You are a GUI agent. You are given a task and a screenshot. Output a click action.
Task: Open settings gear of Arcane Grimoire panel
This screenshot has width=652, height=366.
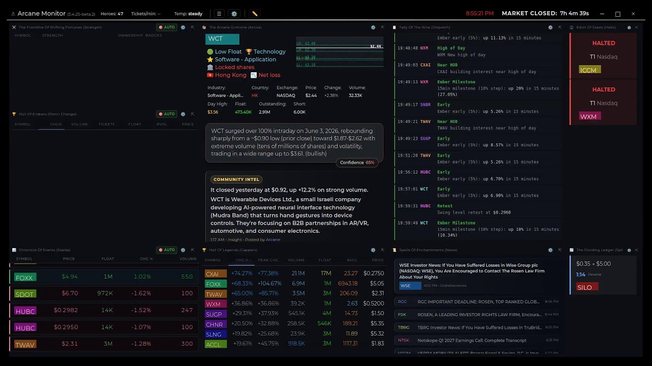[x=373, y=27]
